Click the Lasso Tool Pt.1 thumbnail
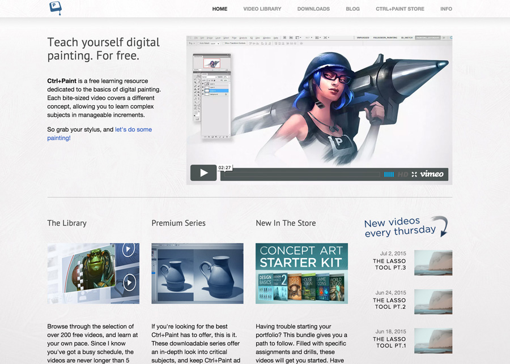 click(433, 341)
